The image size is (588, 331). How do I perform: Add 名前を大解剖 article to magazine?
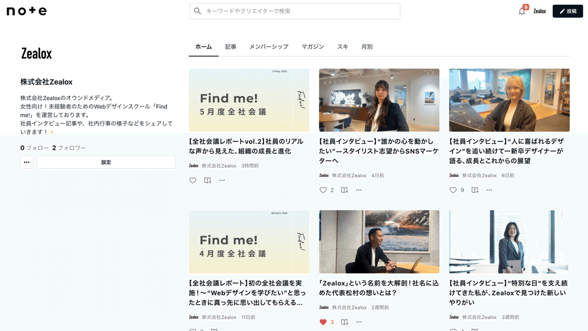[344, 322]
